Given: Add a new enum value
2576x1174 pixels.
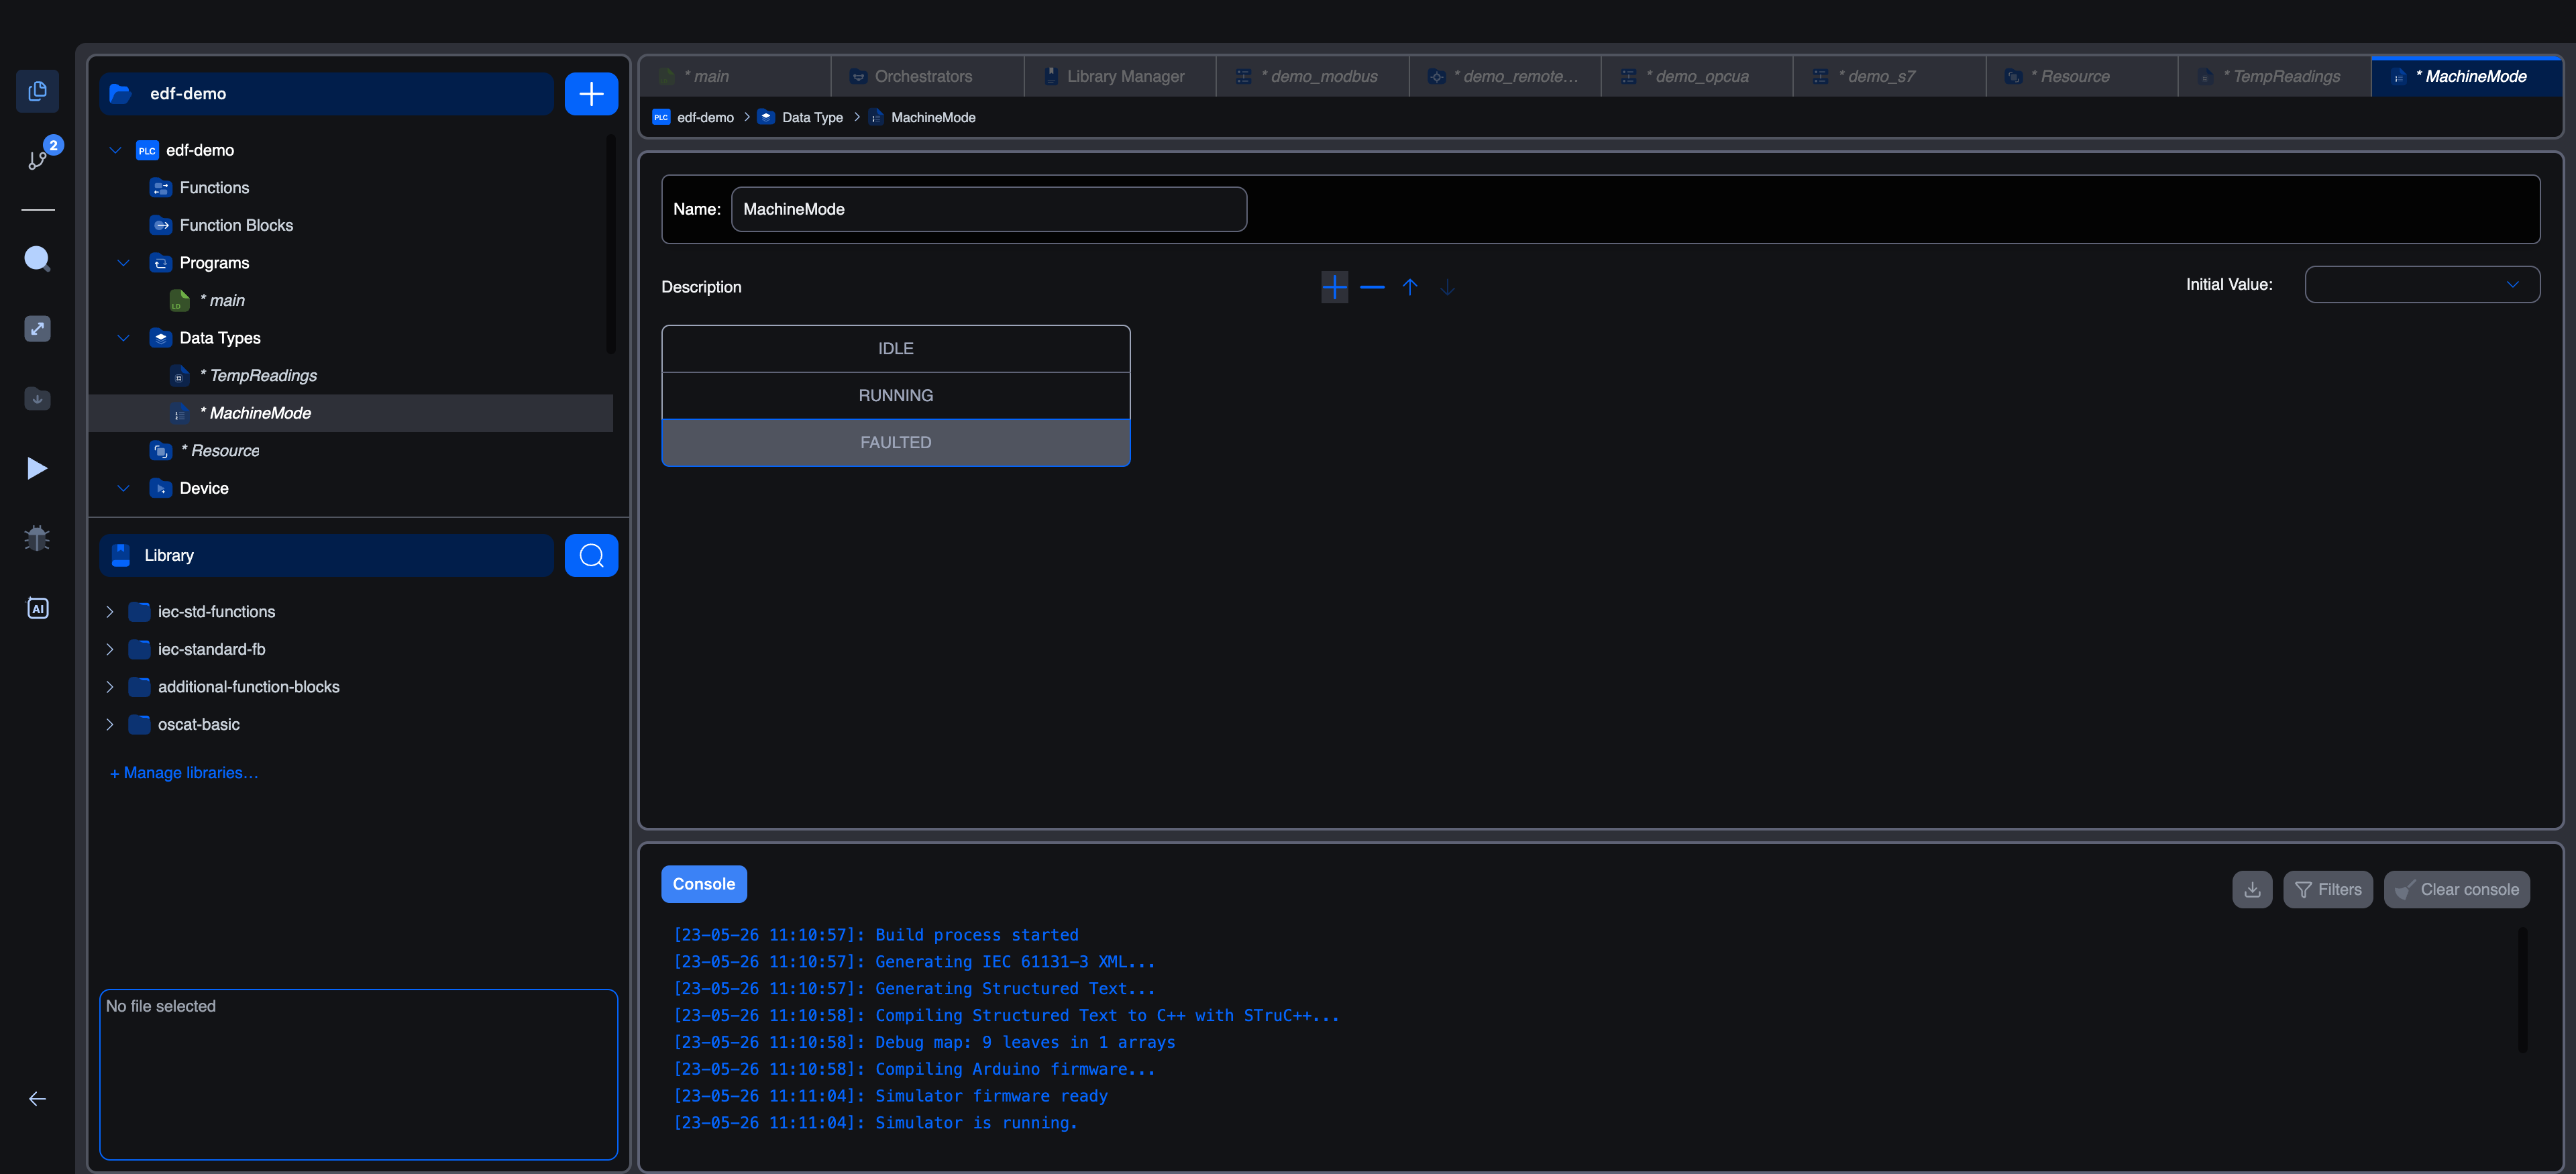Looking at the screenshot, I should tap(1334, 287).
